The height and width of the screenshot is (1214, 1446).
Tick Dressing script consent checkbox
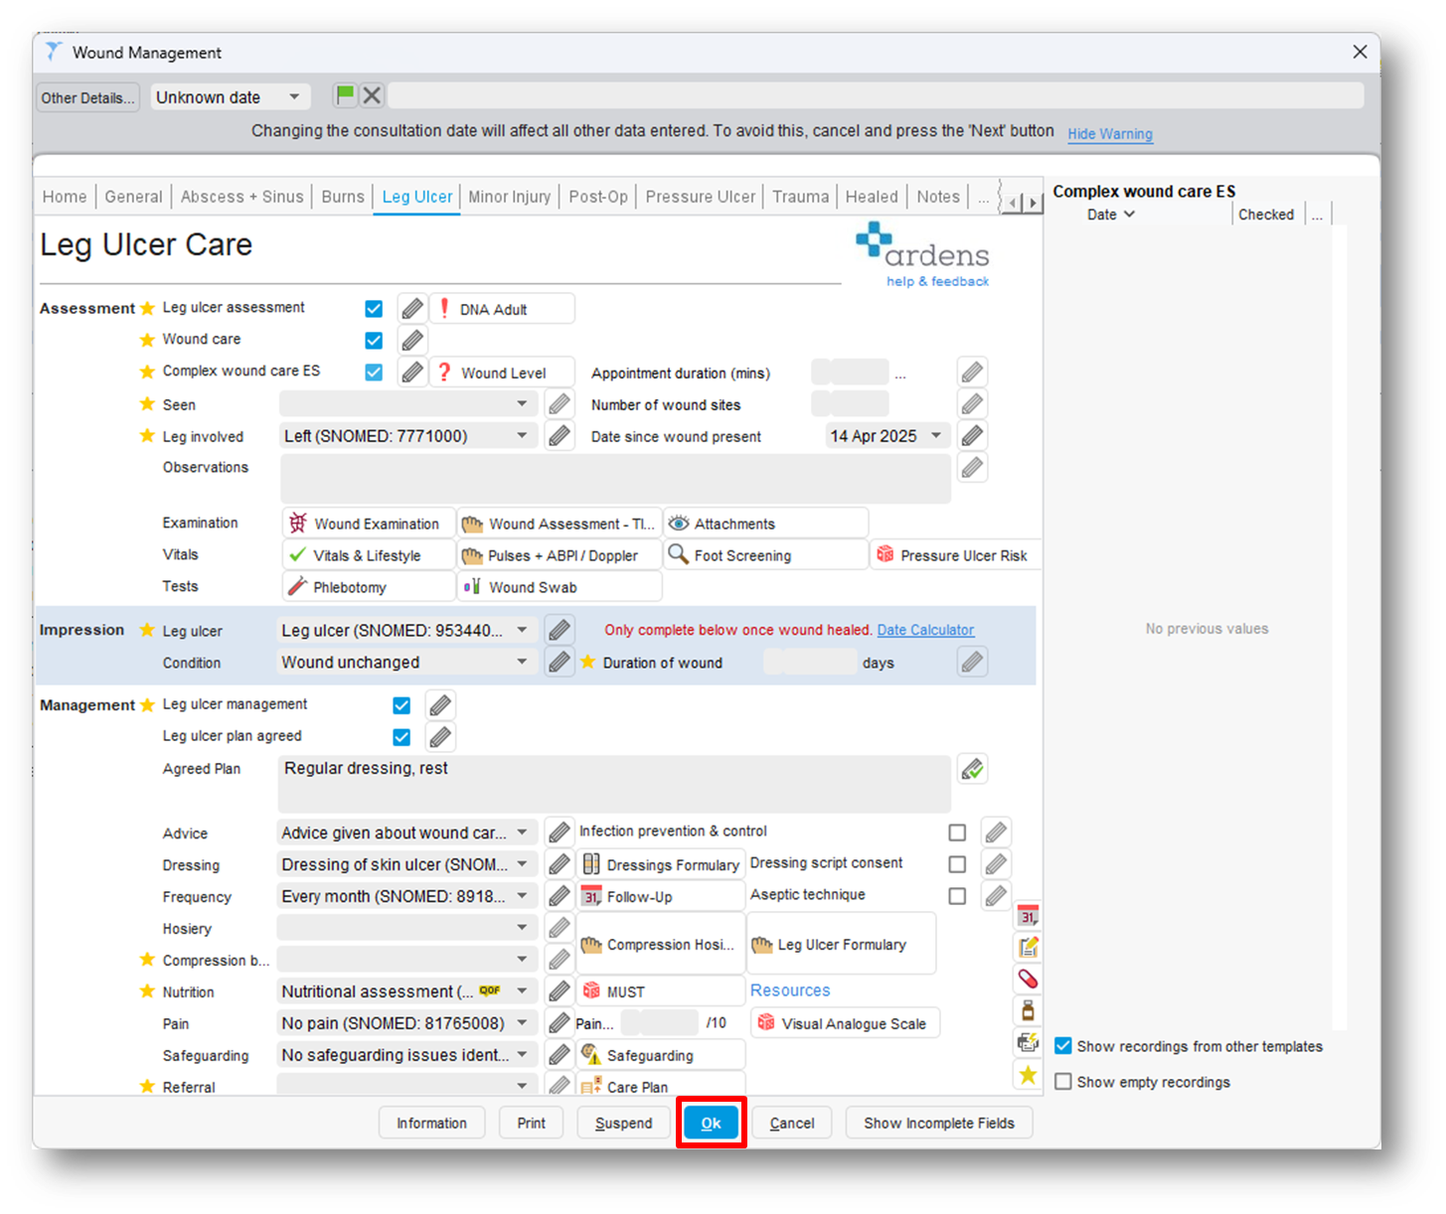click(957, 864)
